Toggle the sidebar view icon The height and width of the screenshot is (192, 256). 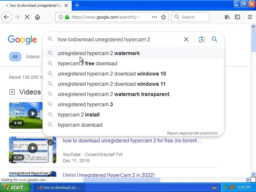tap(237, 17)
